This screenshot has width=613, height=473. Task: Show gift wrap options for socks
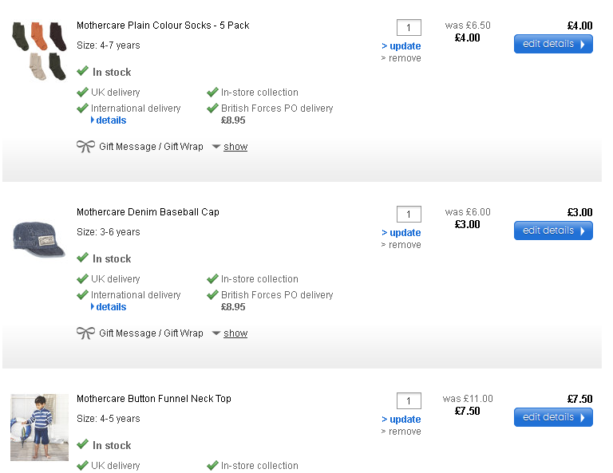point(235,147)
